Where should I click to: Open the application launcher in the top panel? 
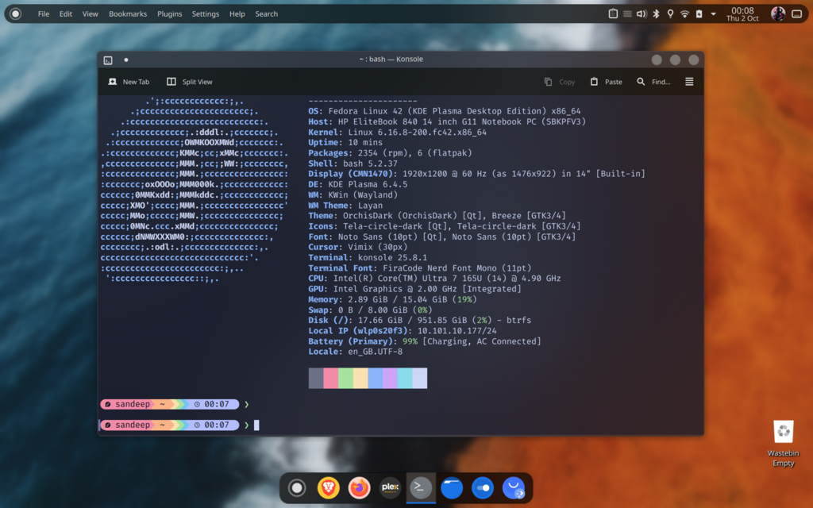click(x=16, y=14)
